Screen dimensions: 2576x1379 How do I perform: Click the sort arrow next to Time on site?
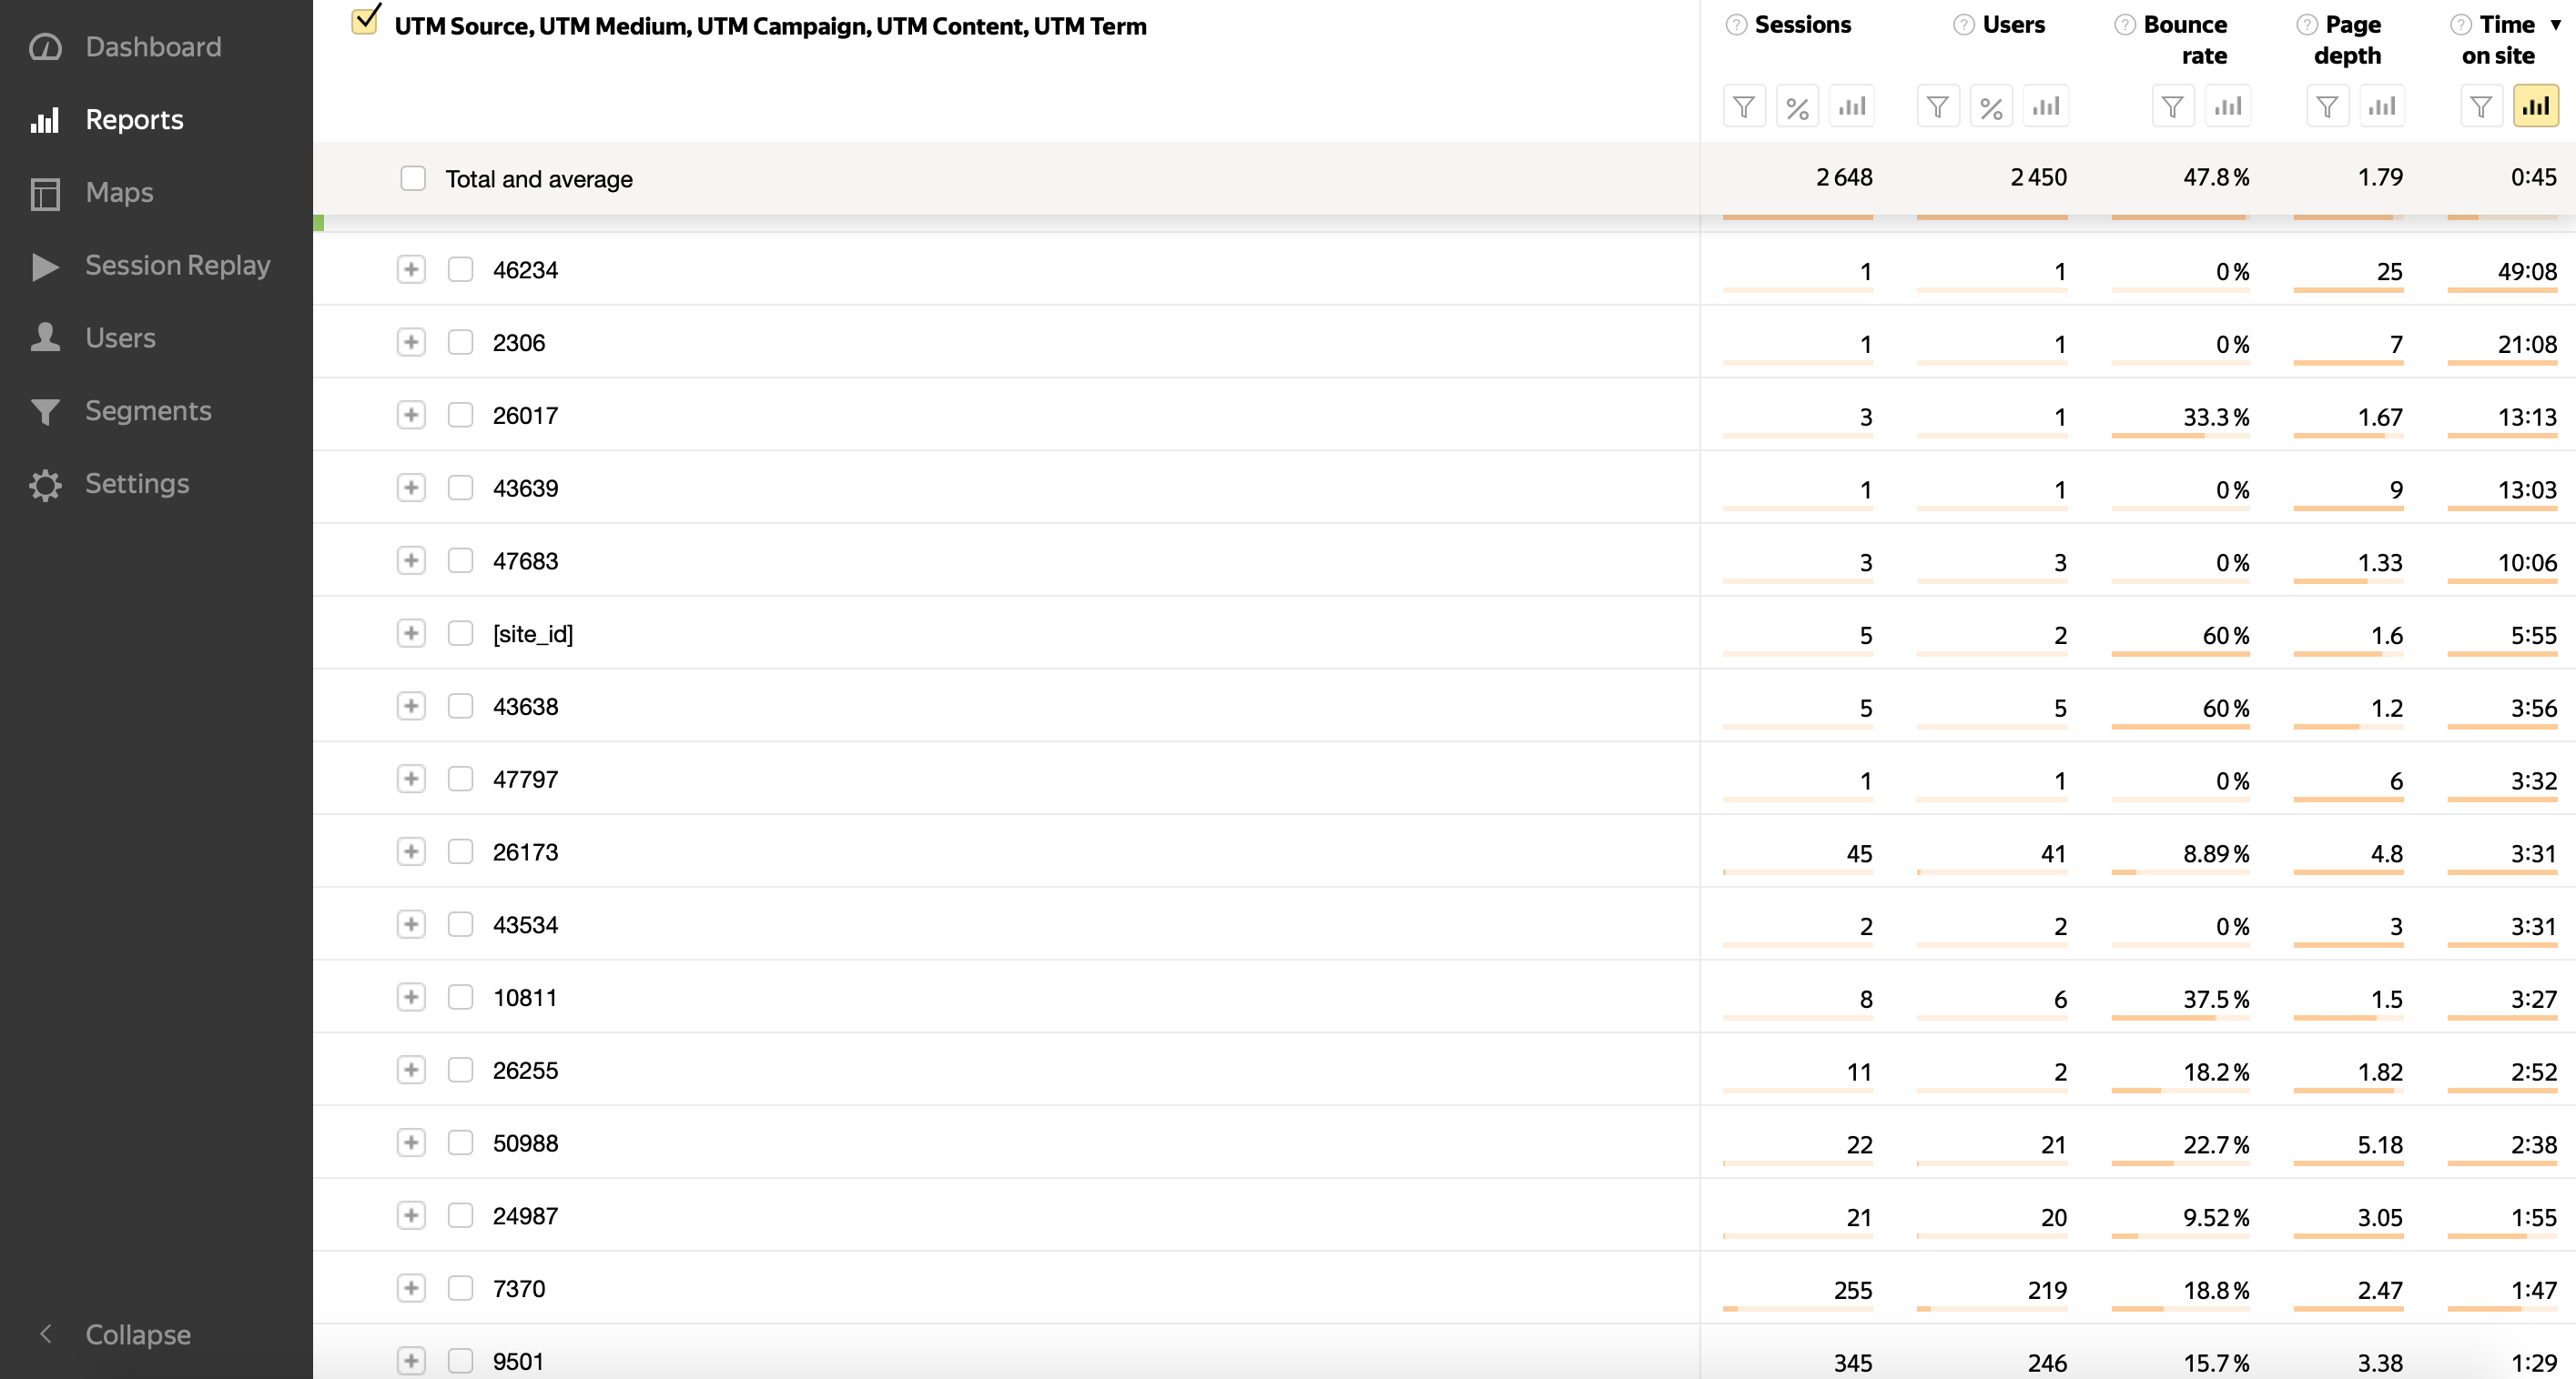tap(2555, 25)
